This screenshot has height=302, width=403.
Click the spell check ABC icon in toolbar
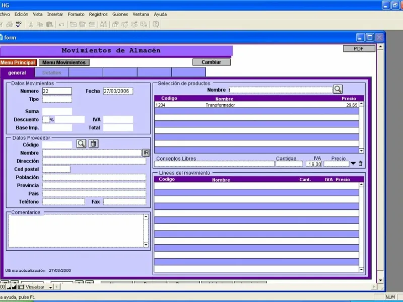[x=19, y=24]
